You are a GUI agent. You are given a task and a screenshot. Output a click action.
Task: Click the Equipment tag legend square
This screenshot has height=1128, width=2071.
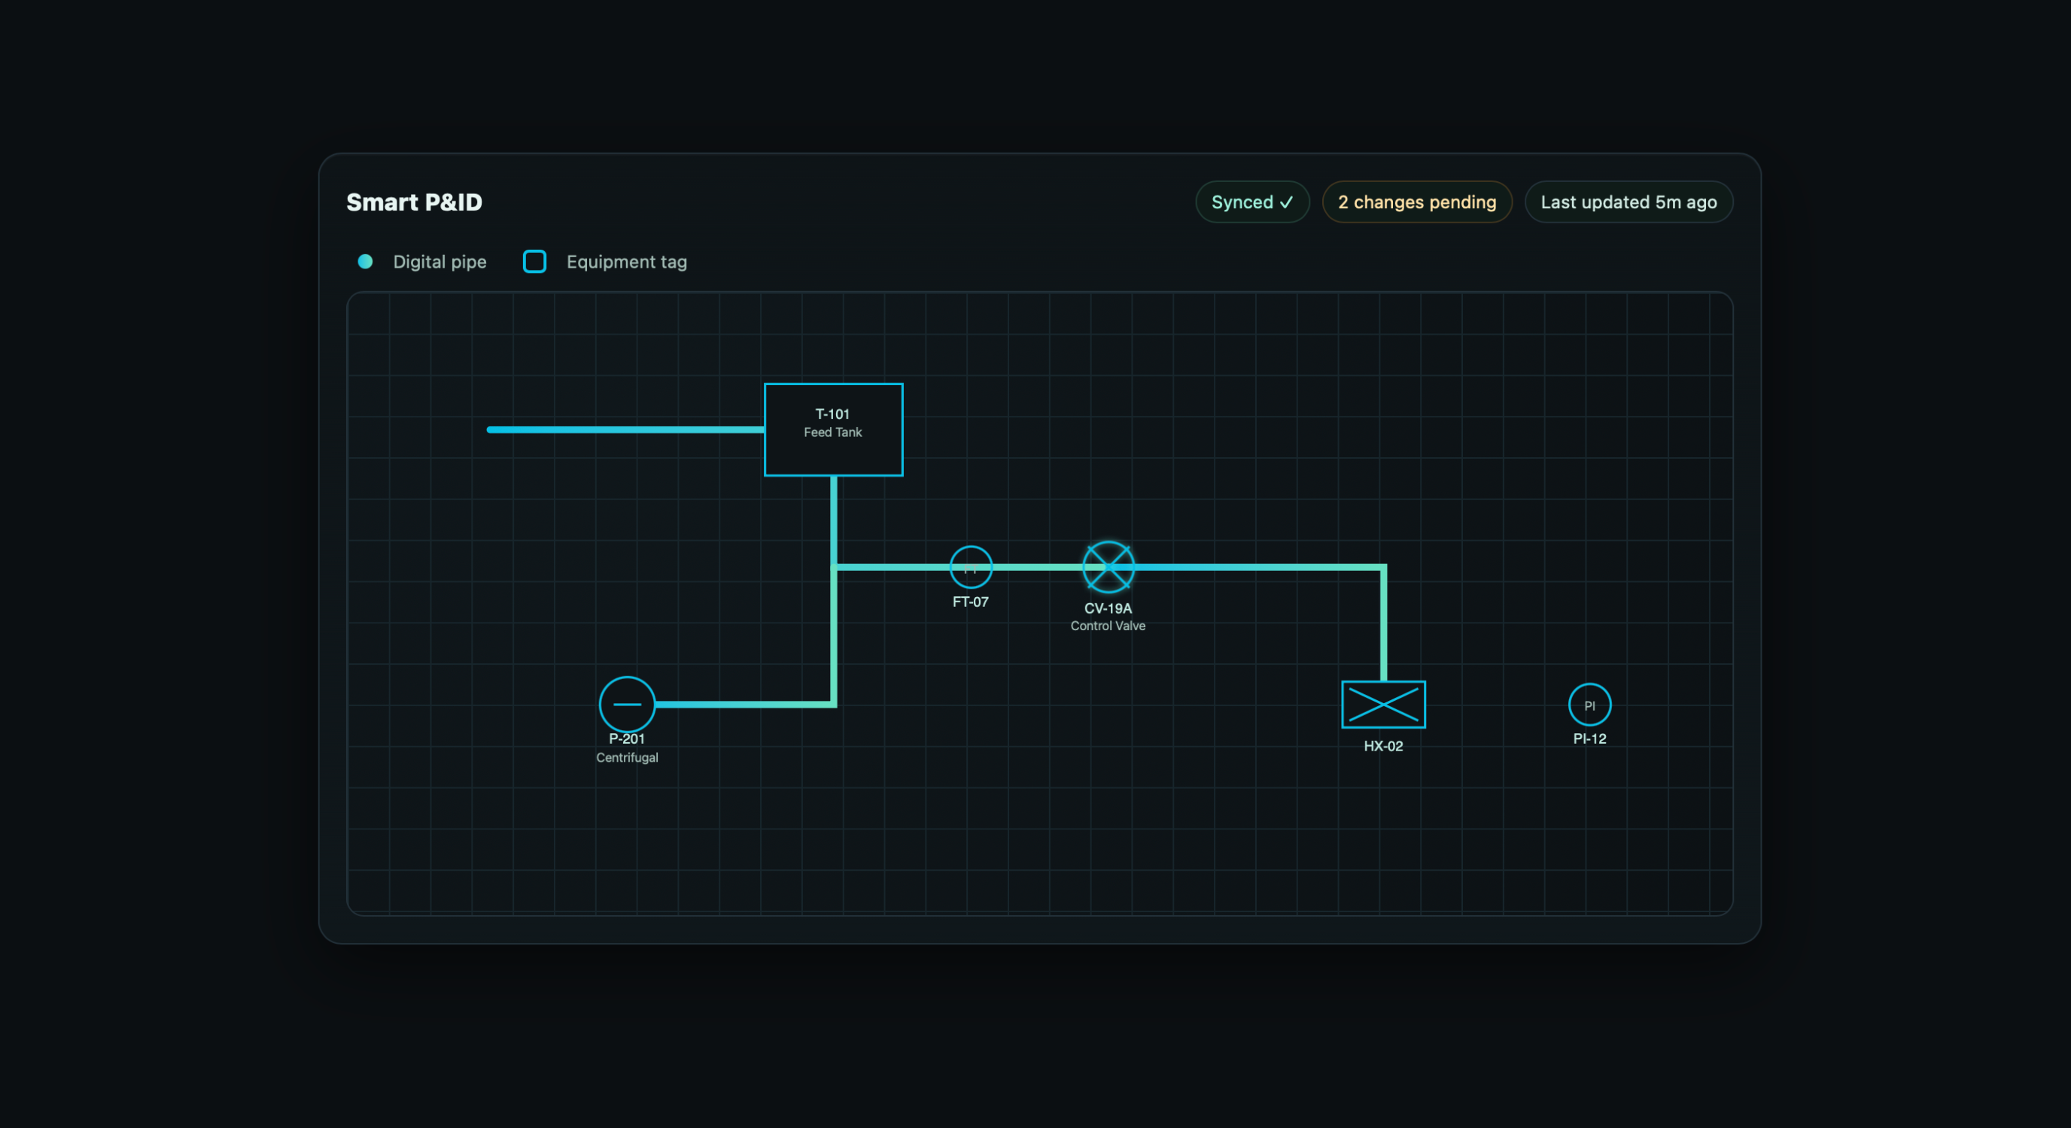click(534, 261)
